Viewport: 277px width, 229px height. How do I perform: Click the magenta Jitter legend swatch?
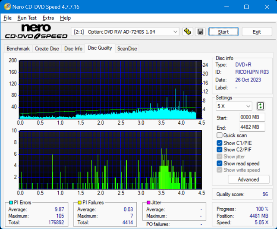tap(148, 203)
